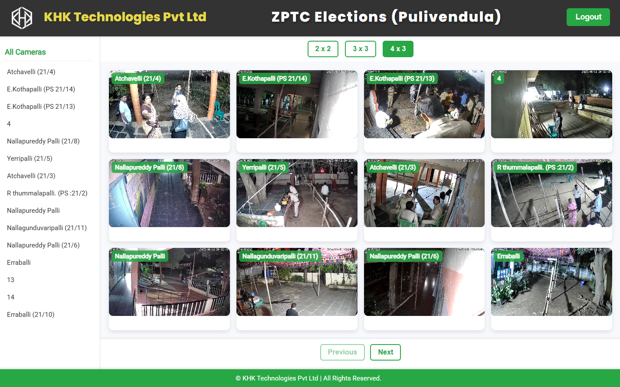
Task: Open Atchavelli (21/4) in the camera list
Action: tap(31, 72)
